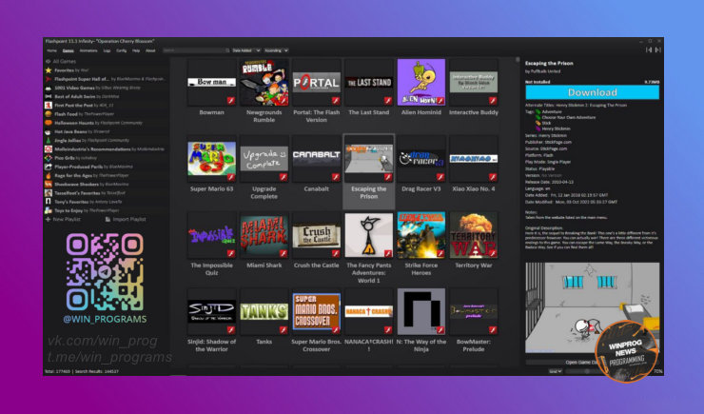Screen dimensions: 704x414
Task: Toggle the left sidebar visibility icon
Action: [x=648, y=49]
